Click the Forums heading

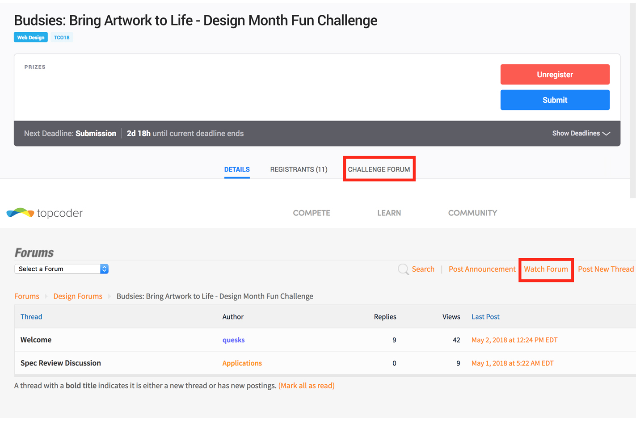(34, 252)
